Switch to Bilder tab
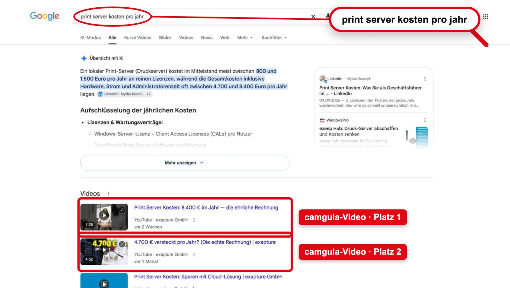This screenshot has height=288, width=510. (165, 38)
